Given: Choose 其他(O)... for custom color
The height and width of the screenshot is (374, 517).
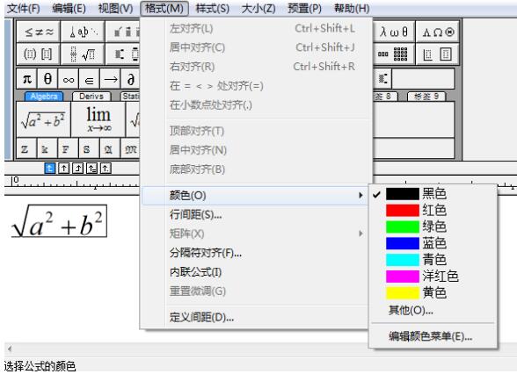Looking at the screenshot, I should click(x=433, y=310).
